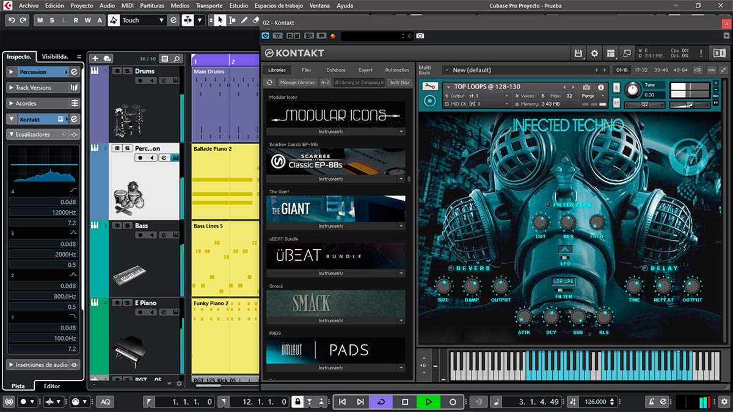This screenshot has height=412, width=733.
Task: Solo the Percussion track
Action: (127, 148)
